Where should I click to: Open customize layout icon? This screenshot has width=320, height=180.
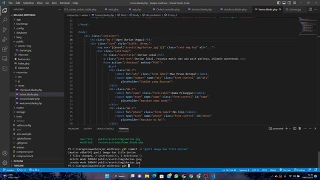pos(294,3)
